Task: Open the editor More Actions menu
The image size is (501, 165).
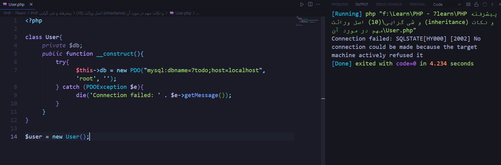Action: point(318,4)
